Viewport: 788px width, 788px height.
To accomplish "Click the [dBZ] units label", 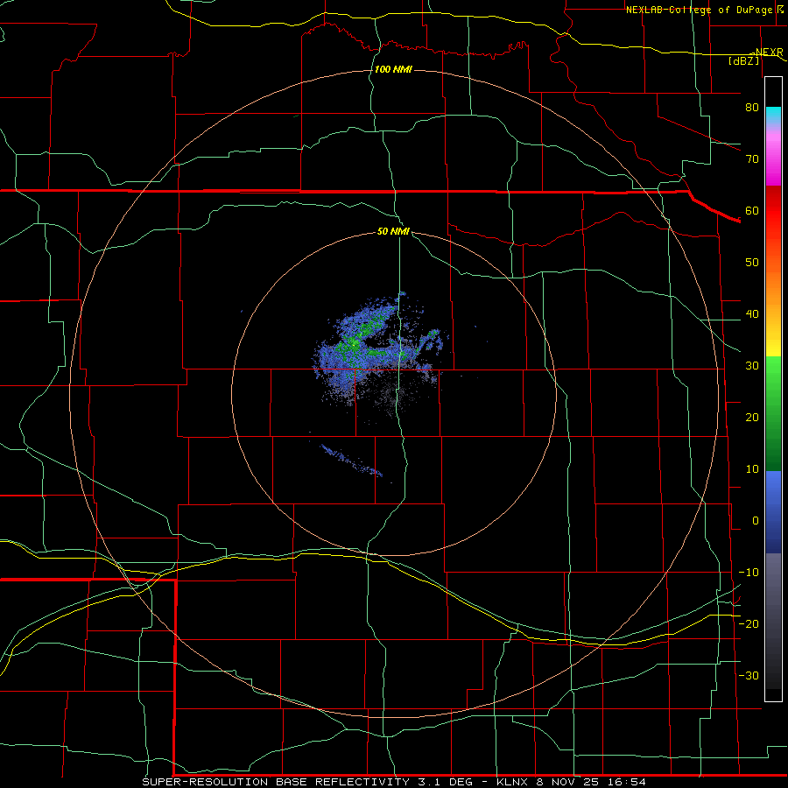I will [743, 60].
